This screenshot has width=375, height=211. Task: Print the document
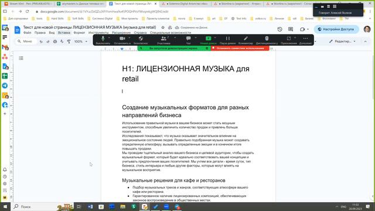(54, 42)
